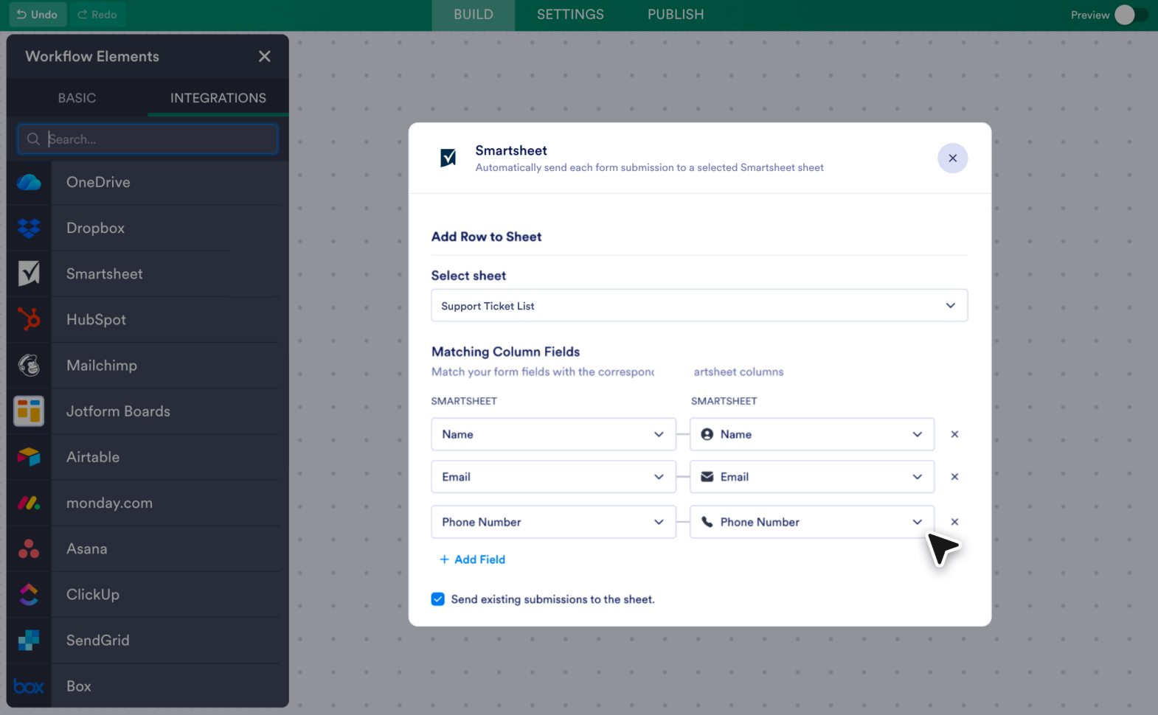
Task: Select the Mailchimp integration label
Action: pos(102,366)
